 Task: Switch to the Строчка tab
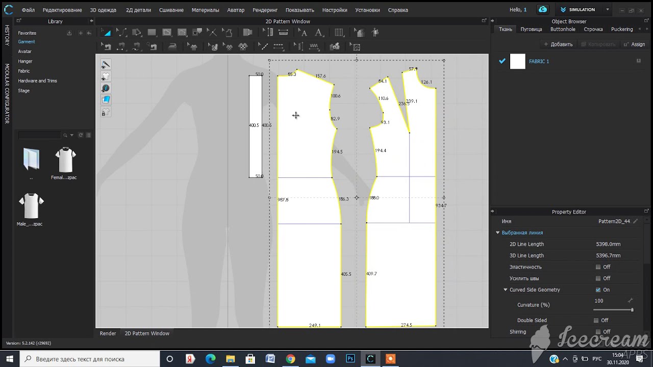click(x=593, y=29)
